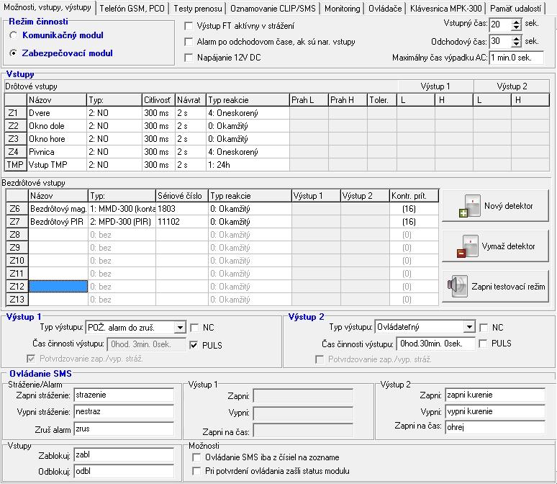
Task: Switch to Ovládače tab
Action: coord(385,9)
